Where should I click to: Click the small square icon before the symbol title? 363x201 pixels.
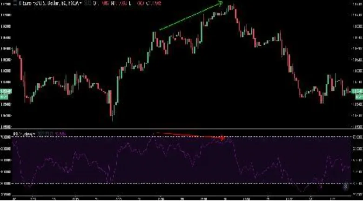(15, 3)
